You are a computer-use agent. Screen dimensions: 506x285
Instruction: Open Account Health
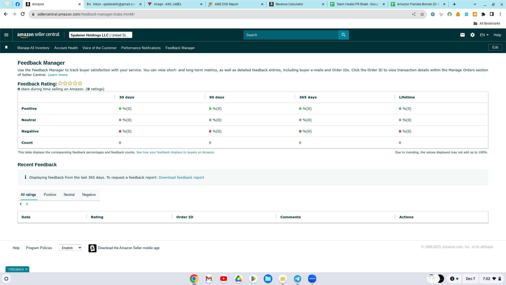(x=66, y=48)
